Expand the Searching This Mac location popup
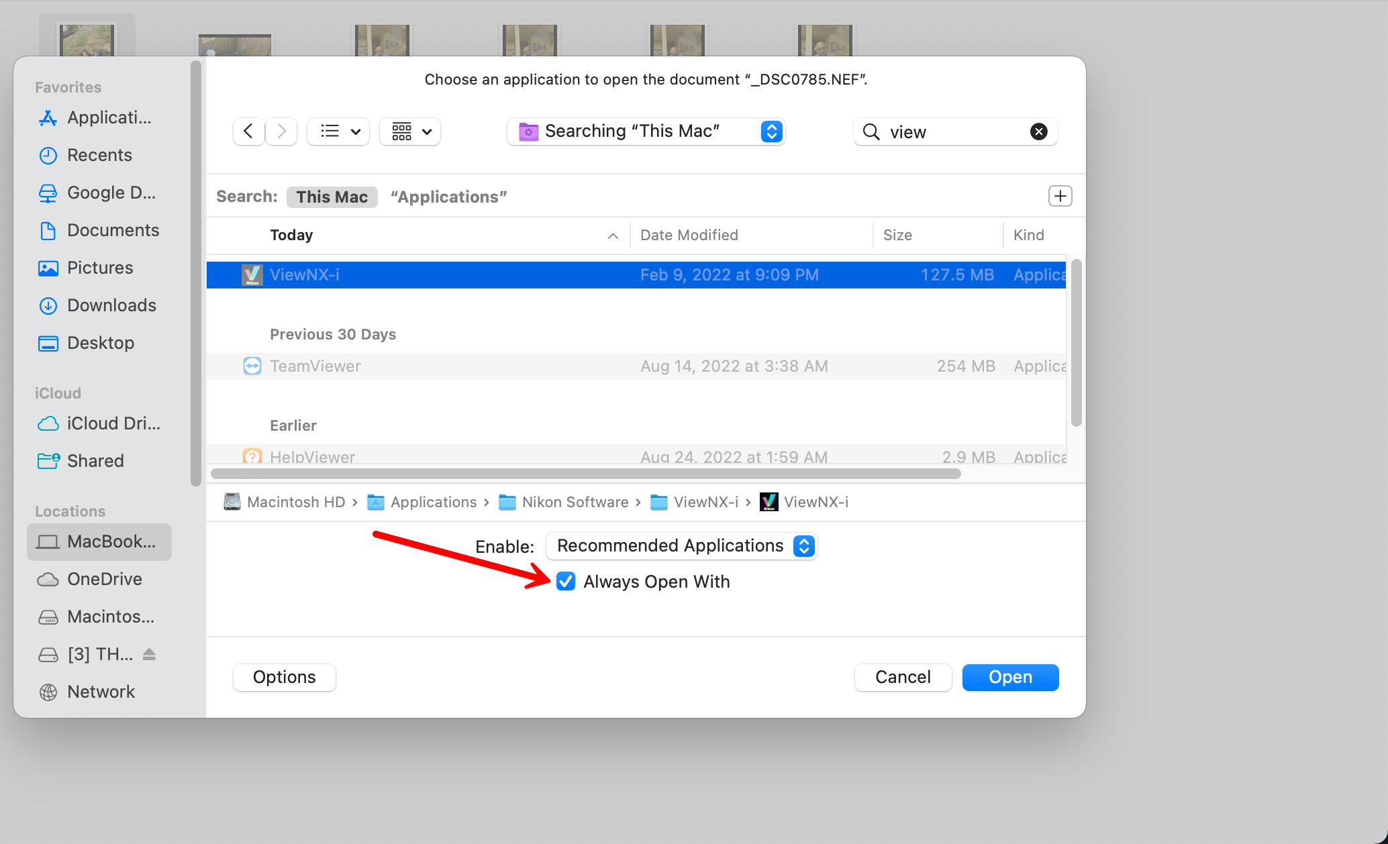Screen dimensions: 1388x844 click(646, 131)
